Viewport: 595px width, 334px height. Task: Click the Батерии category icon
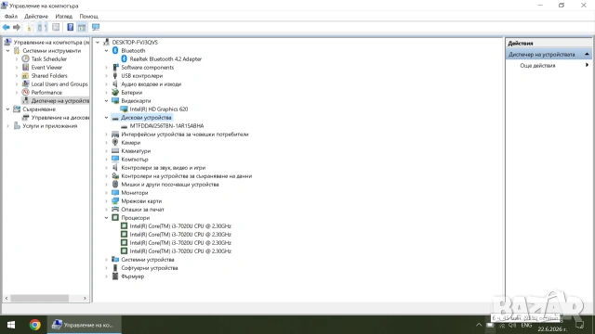[x=115, y=93]
